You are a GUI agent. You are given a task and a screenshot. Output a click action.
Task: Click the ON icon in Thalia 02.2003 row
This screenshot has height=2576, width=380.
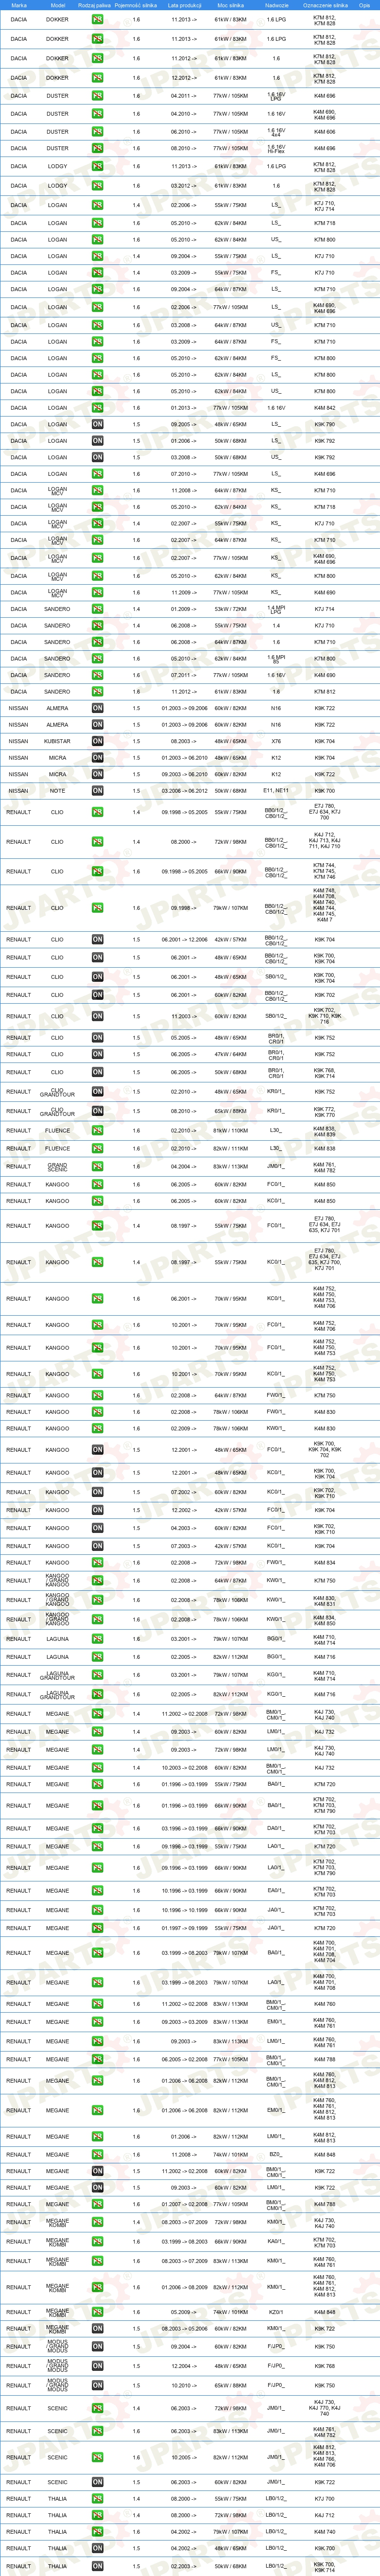tap(97, 2566)
